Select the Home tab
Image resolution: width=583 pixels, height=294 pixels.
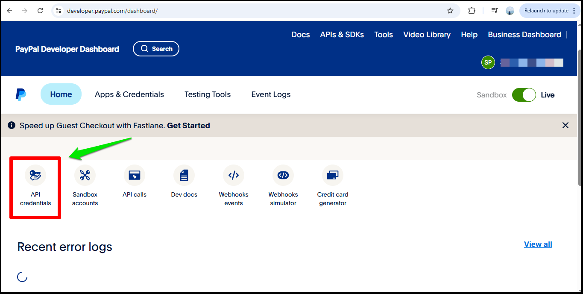(x=61, y=94)
